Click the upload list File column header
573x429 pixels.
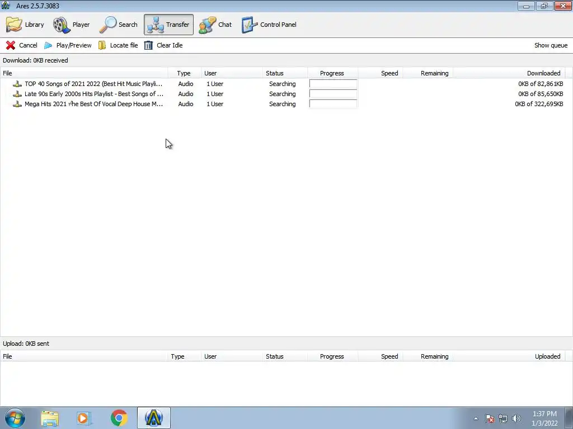[84, 356]
